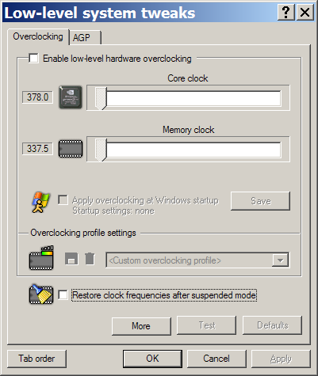The width and height of the screenshot is (318, 376).
Task: Click the save profile floppy disk icon
Action: coord(71,259)
